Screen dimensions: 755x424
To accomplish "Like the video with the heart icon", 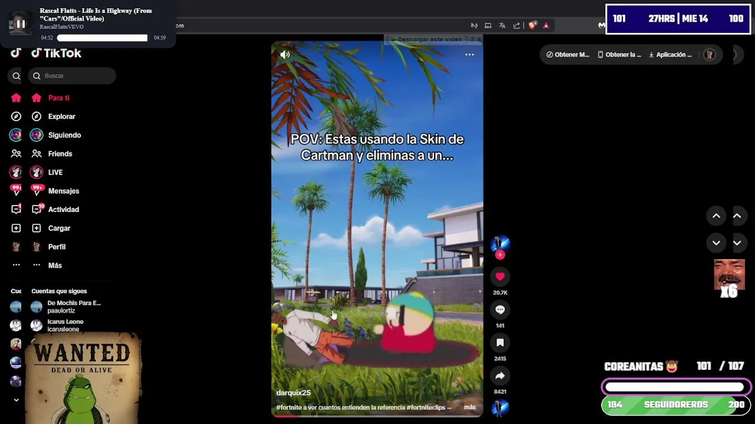I will (x=500, y=276).
